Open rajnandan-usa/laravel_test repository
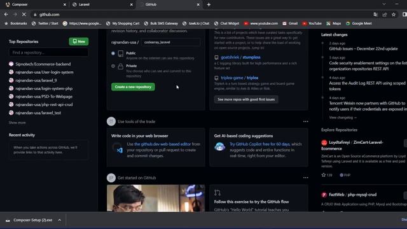The height and width of the screenshot is (229, 407). [38, 113]
